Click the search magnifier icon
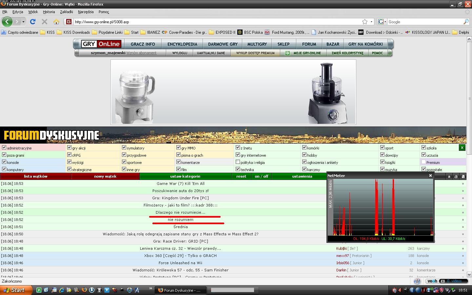This screenshot has width=472, height=295. coord(466,22)
